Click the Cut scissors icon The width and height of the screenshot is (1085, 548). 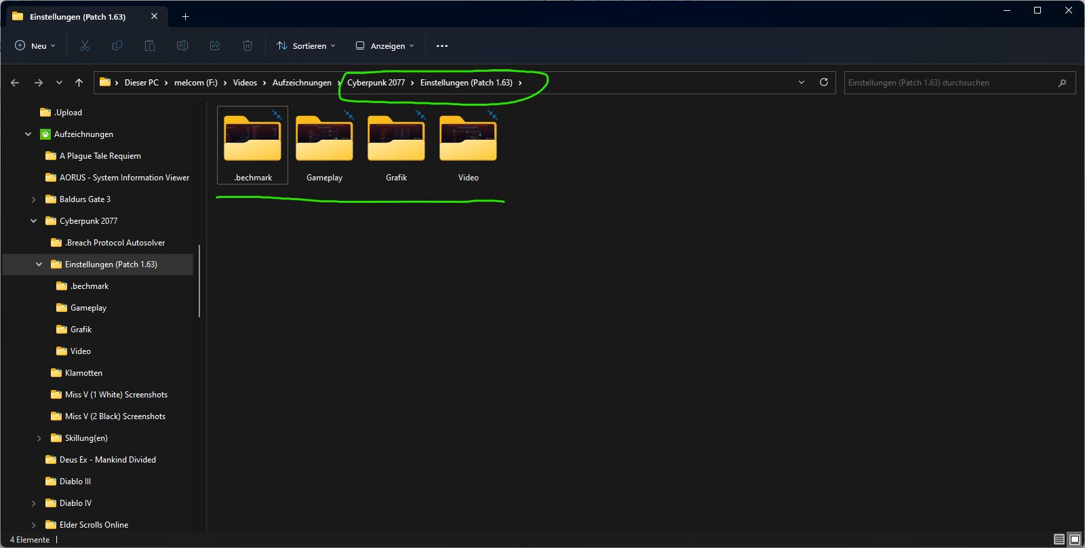click(x=85, y=45)
